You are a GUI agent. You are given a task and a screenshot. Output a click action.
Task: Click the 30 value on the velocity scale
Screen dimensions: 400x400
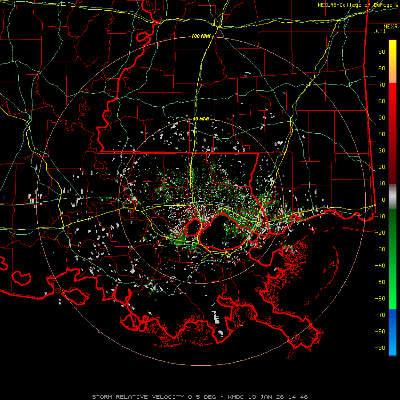point(382,151)
